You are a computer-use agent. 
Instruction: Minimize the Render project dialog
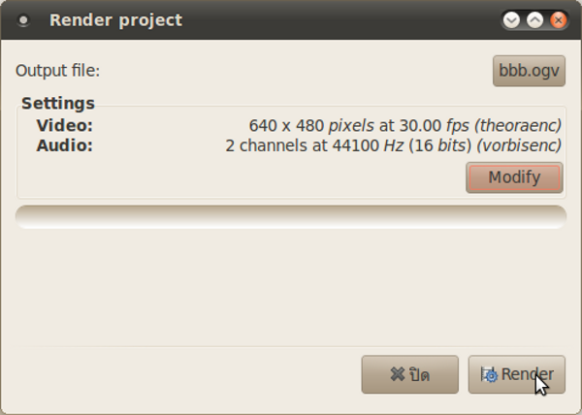[x=511, y=20]
